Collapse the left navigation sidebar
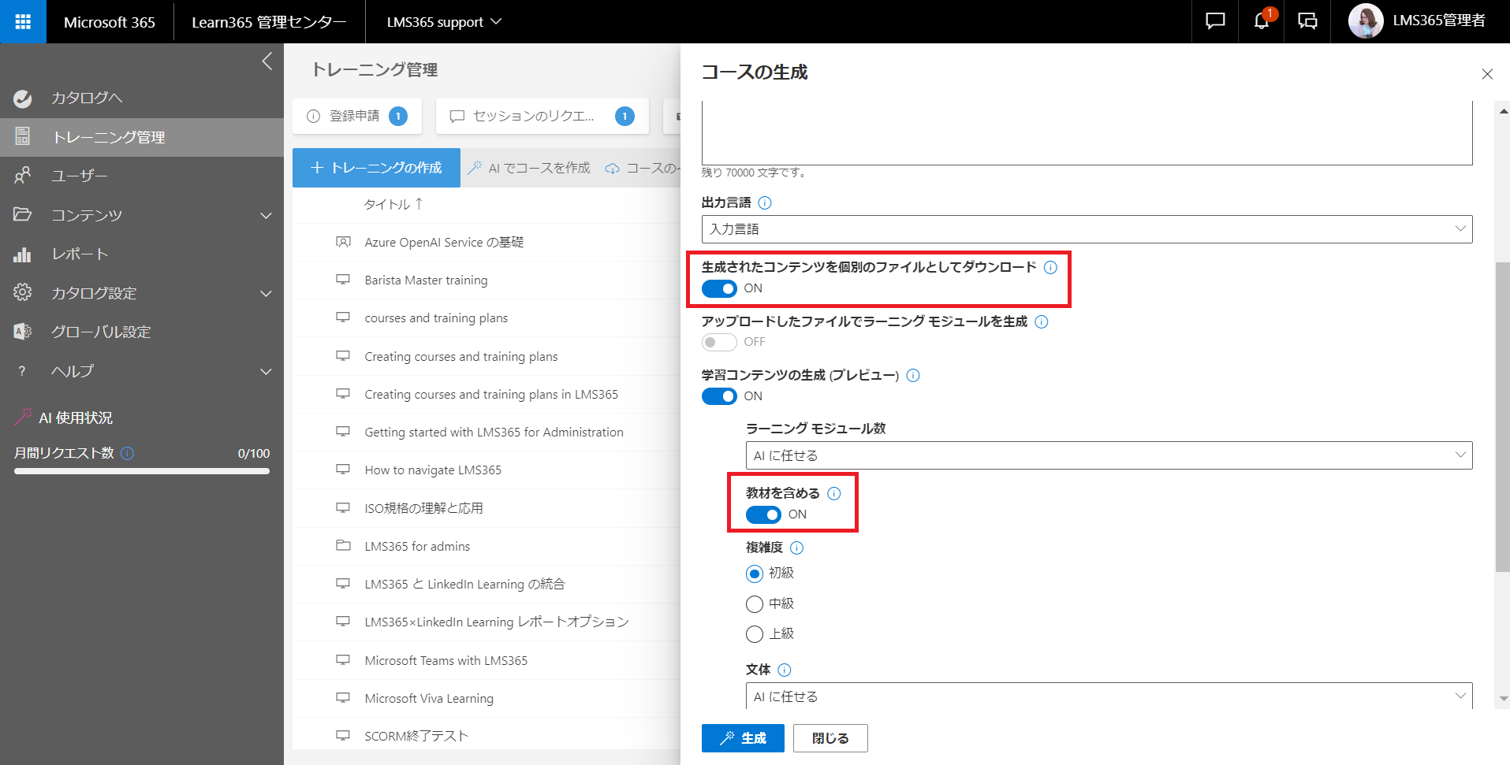The image size is (1510, 765). point(267,61)
